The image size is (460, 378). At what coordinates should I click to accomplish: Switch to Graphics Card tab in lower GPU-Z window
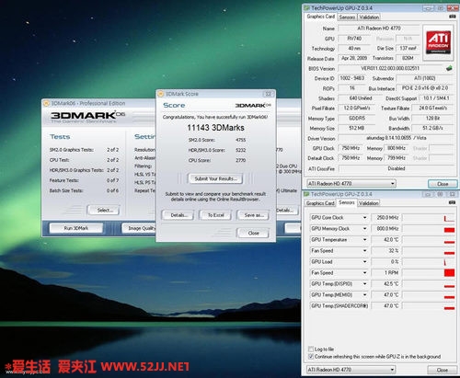point(320,203)
